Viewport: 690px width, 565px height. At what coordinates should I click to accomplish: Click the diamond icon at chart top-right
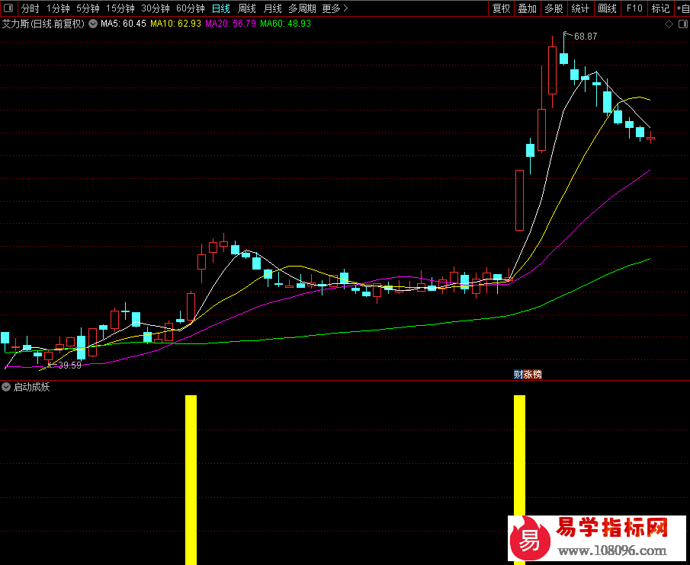coord(669,24)
